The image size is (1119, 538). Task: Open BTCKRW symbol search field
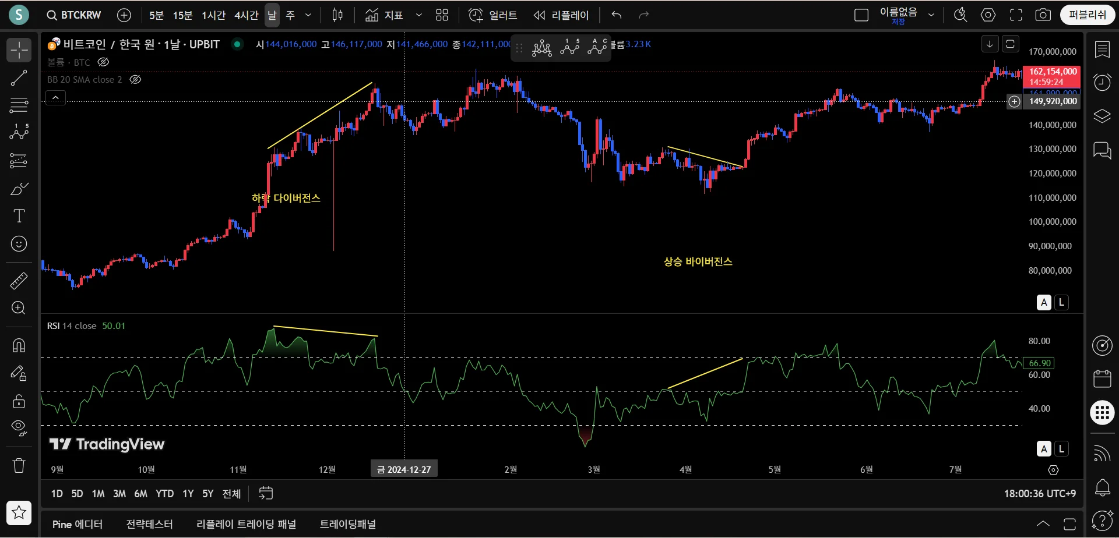tap(74, 15)
